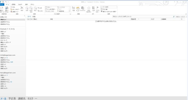Open the Junk Mail (迷惑メール) dropdown
Screen dimensions: 188x100
(x=15, y=12)
